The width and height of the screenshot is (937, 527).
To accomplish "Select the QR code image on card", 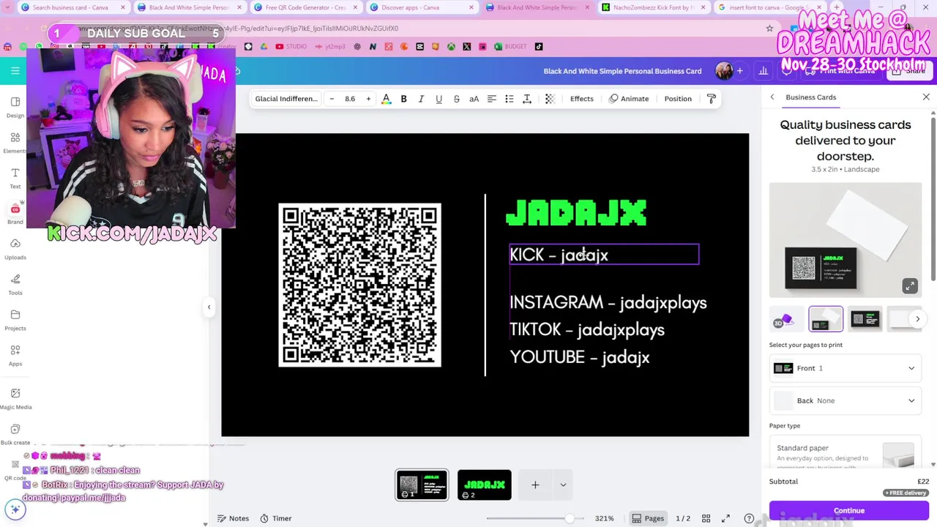I will click(359, 285).
